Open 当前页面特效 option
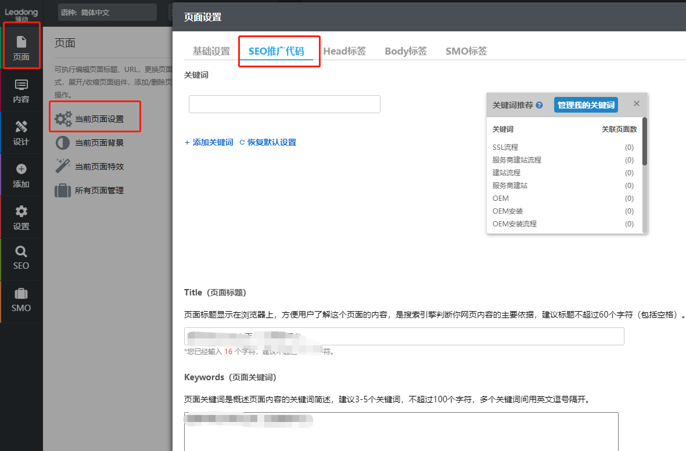The image size is (686, 451). point(99,167)
